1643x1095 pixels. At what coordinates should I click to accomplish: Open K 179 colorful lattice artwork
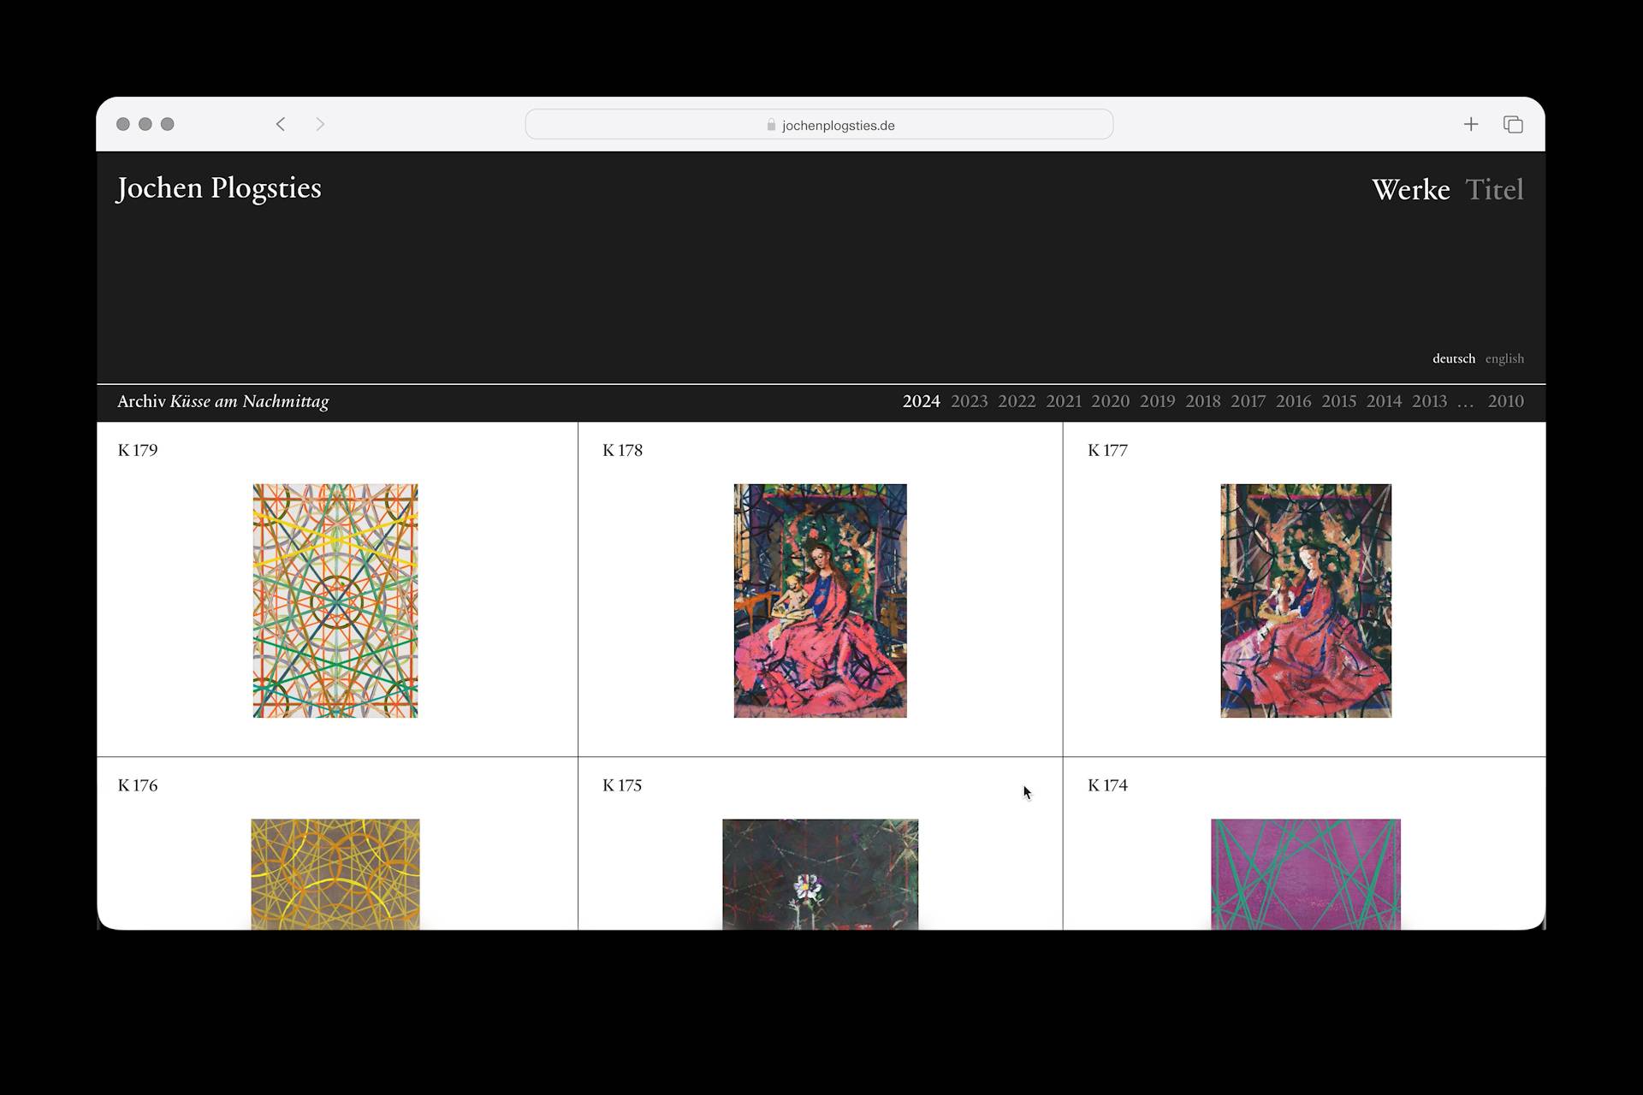click(x=335, y=601)
